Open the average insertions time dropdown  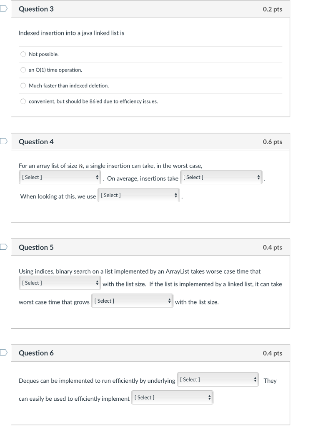click(x=221, y=177)
